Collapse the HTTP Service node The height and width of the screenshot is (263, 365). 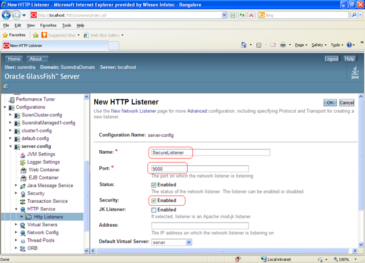(x=16, y=209)
